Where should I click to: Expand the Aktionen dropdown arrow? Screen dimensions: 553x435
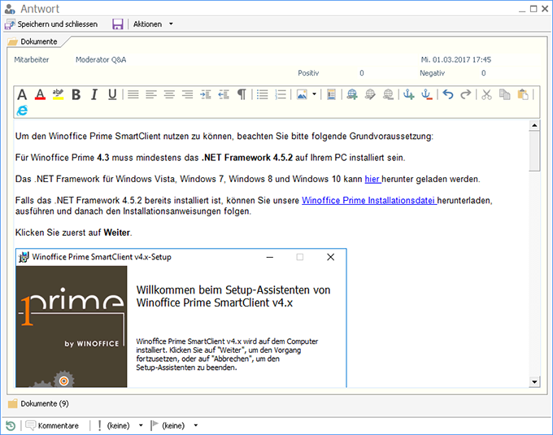(171, 24)
